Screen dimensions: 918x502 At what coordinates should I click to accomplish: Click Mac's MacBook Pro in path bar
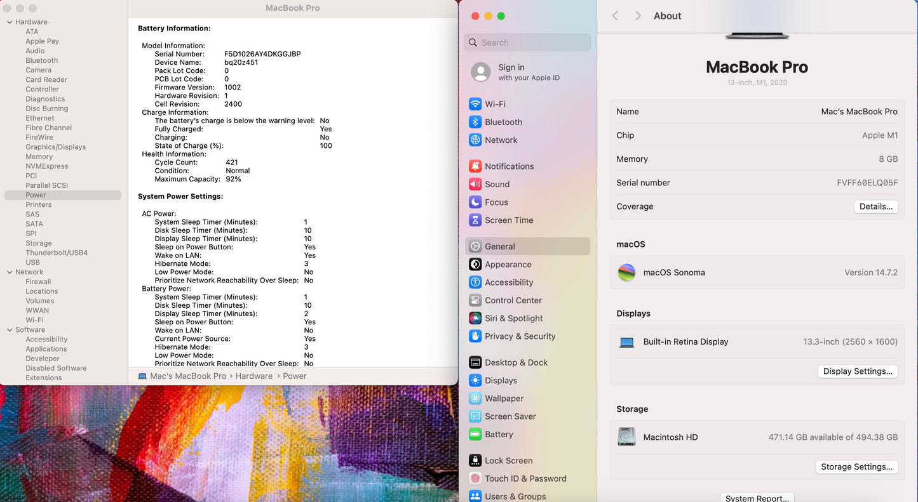pos(188,376)
